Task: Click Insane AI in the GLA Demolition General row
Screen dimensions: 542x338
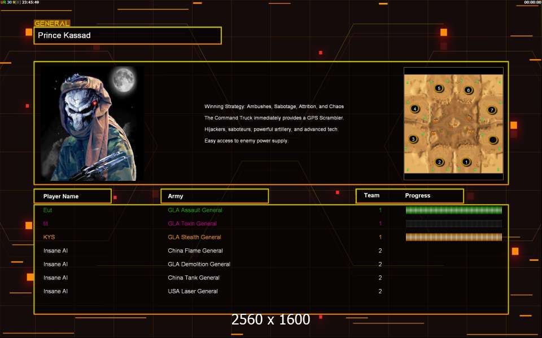Action: point(55,264)
